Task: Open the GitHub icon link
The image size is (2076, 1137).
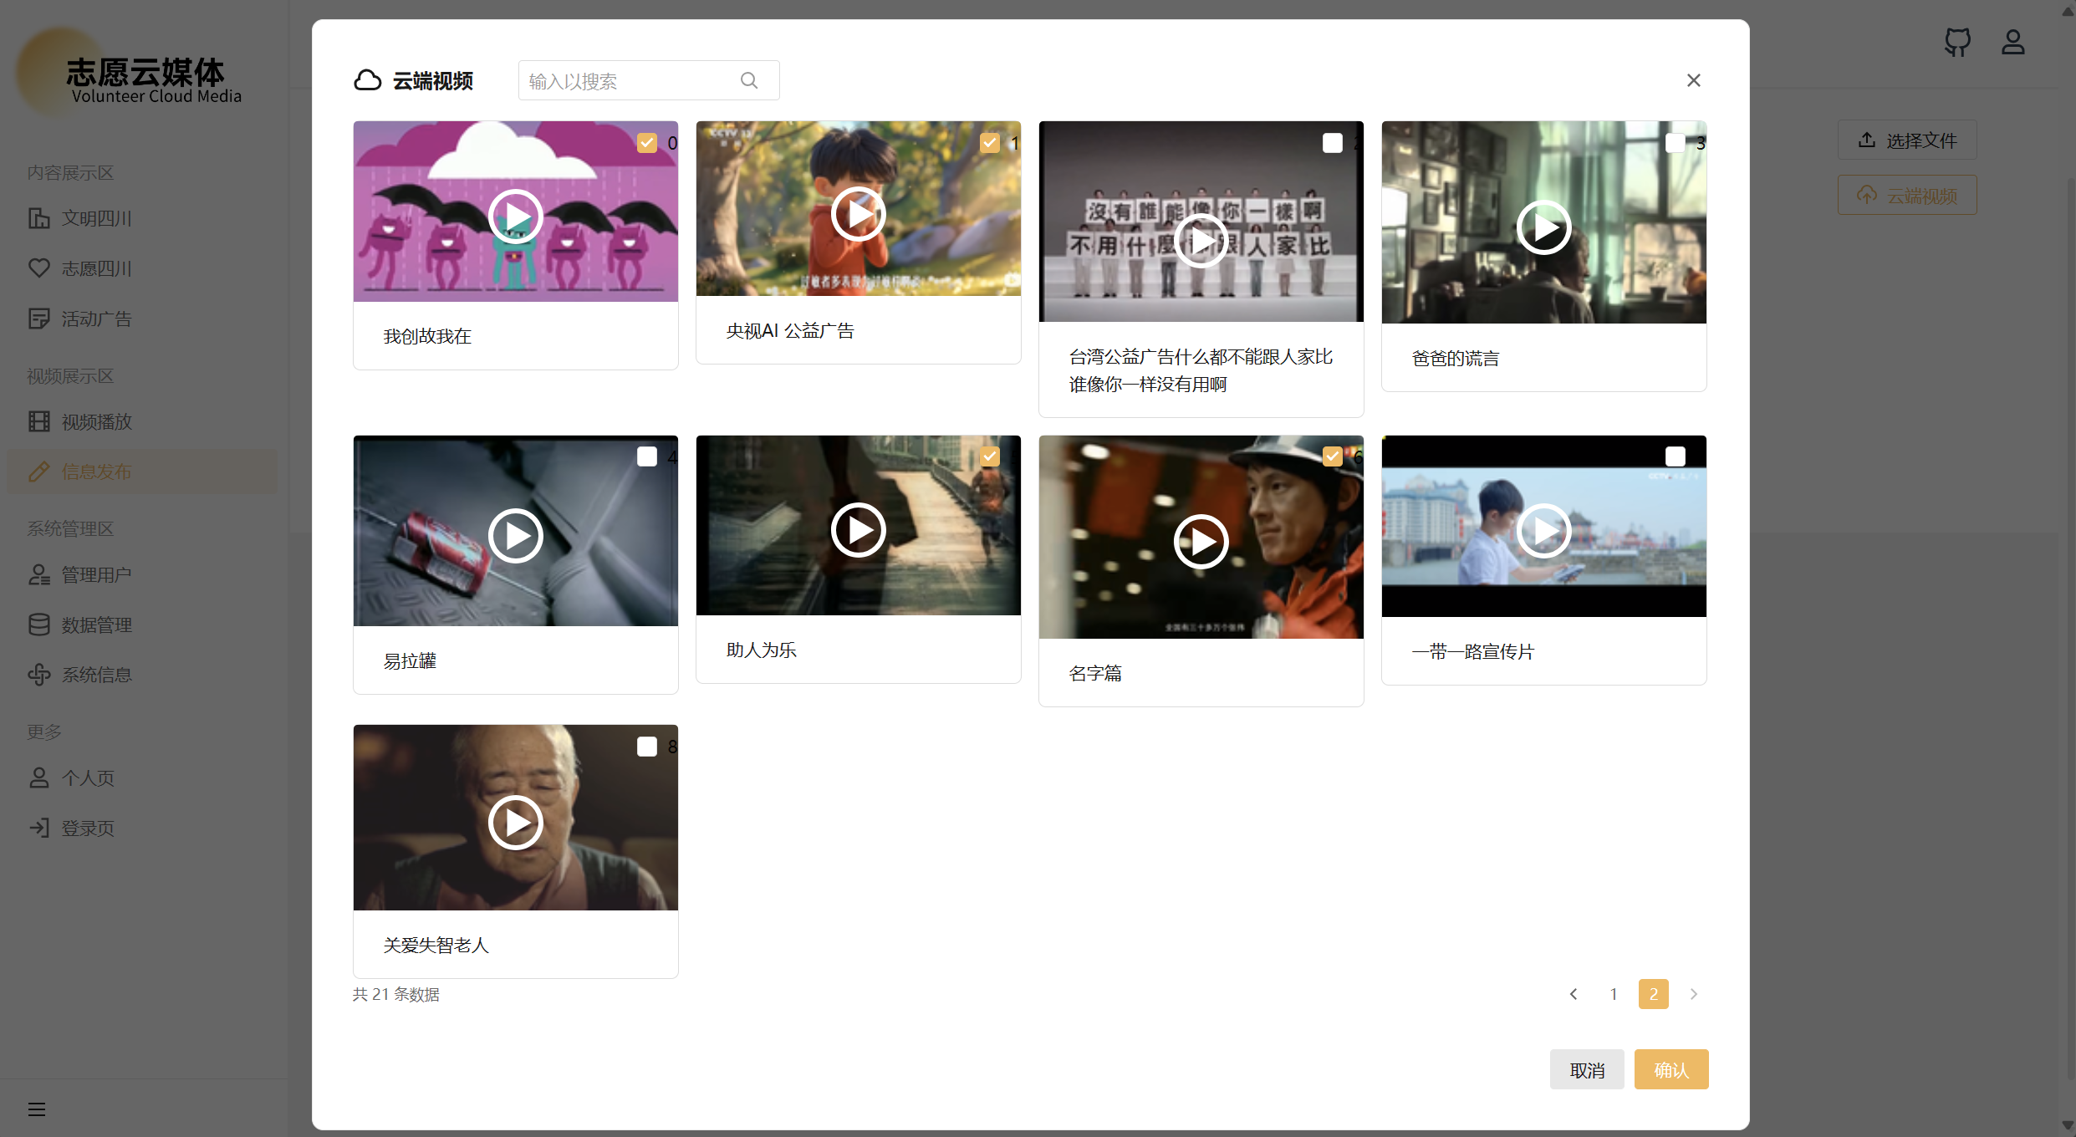Action: (1957, 42)
